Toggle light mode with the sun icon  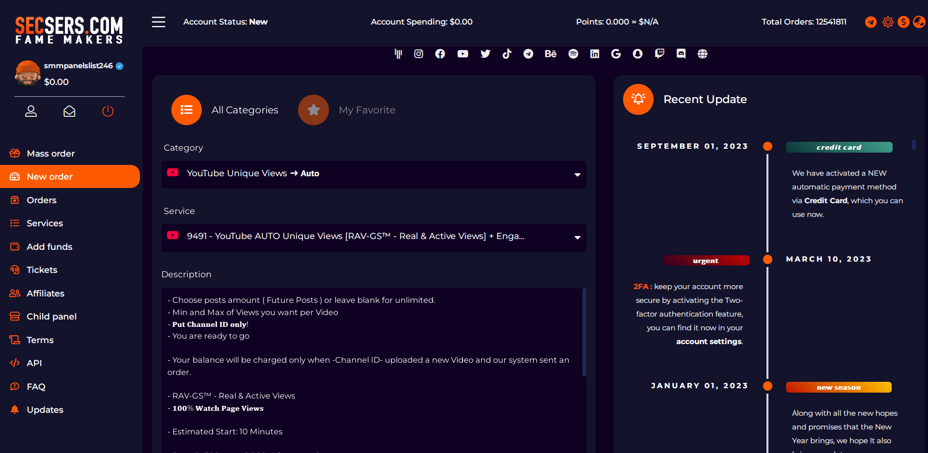tap(887, 22)
